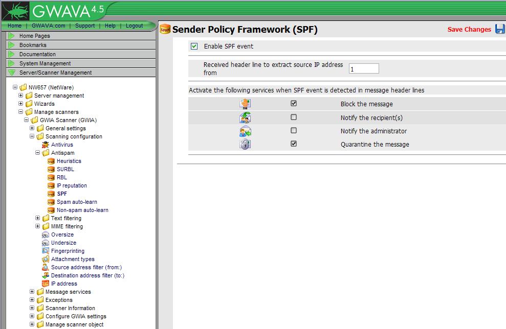Viewport: 506px width, 329px height.
Task: Open the GWAVA.com menu link
Action: pyautogui.click(x=49, y=26)
